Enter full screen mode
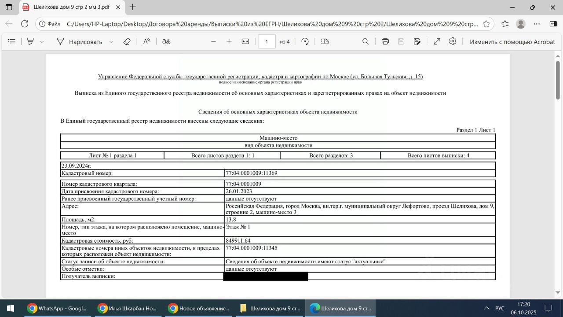563x317 pixels. (x=437, y=41)
